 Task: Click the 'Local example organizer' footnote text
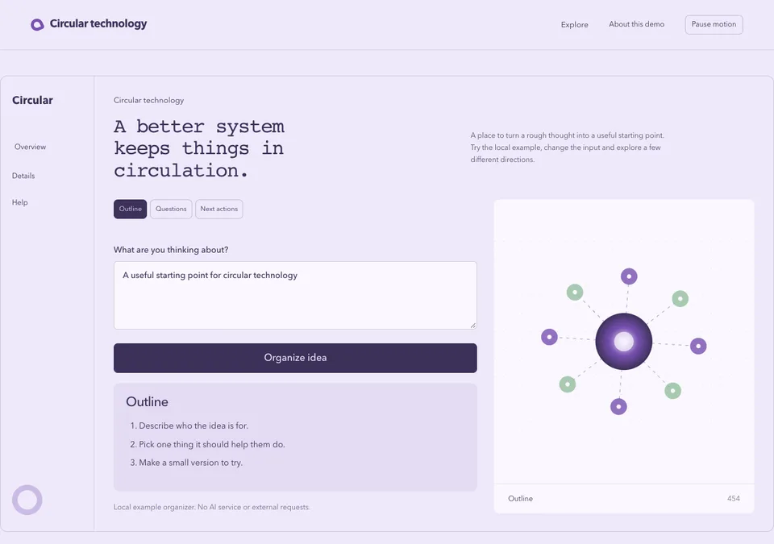[x=212, y=507]
